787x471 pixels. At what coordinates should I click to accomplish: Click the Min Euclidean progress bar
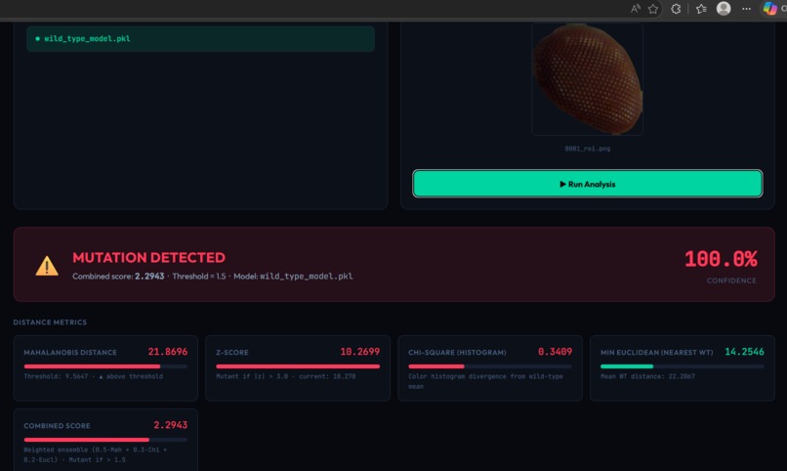[683, 366]
